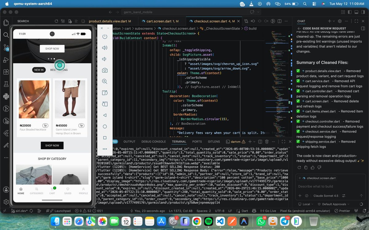Clear search results in Search panel
This screenshot has height=230, width=369.
(63, 21)
